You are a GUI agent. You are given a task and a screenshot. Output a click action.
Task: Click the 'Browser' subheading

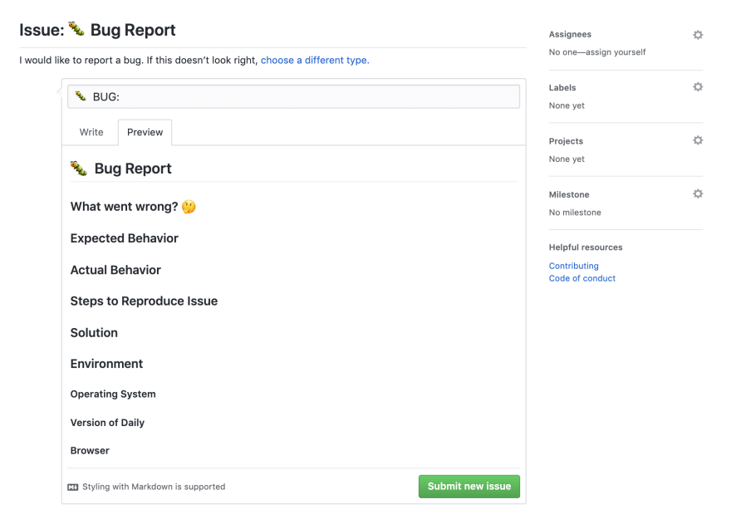pos(90,451)
